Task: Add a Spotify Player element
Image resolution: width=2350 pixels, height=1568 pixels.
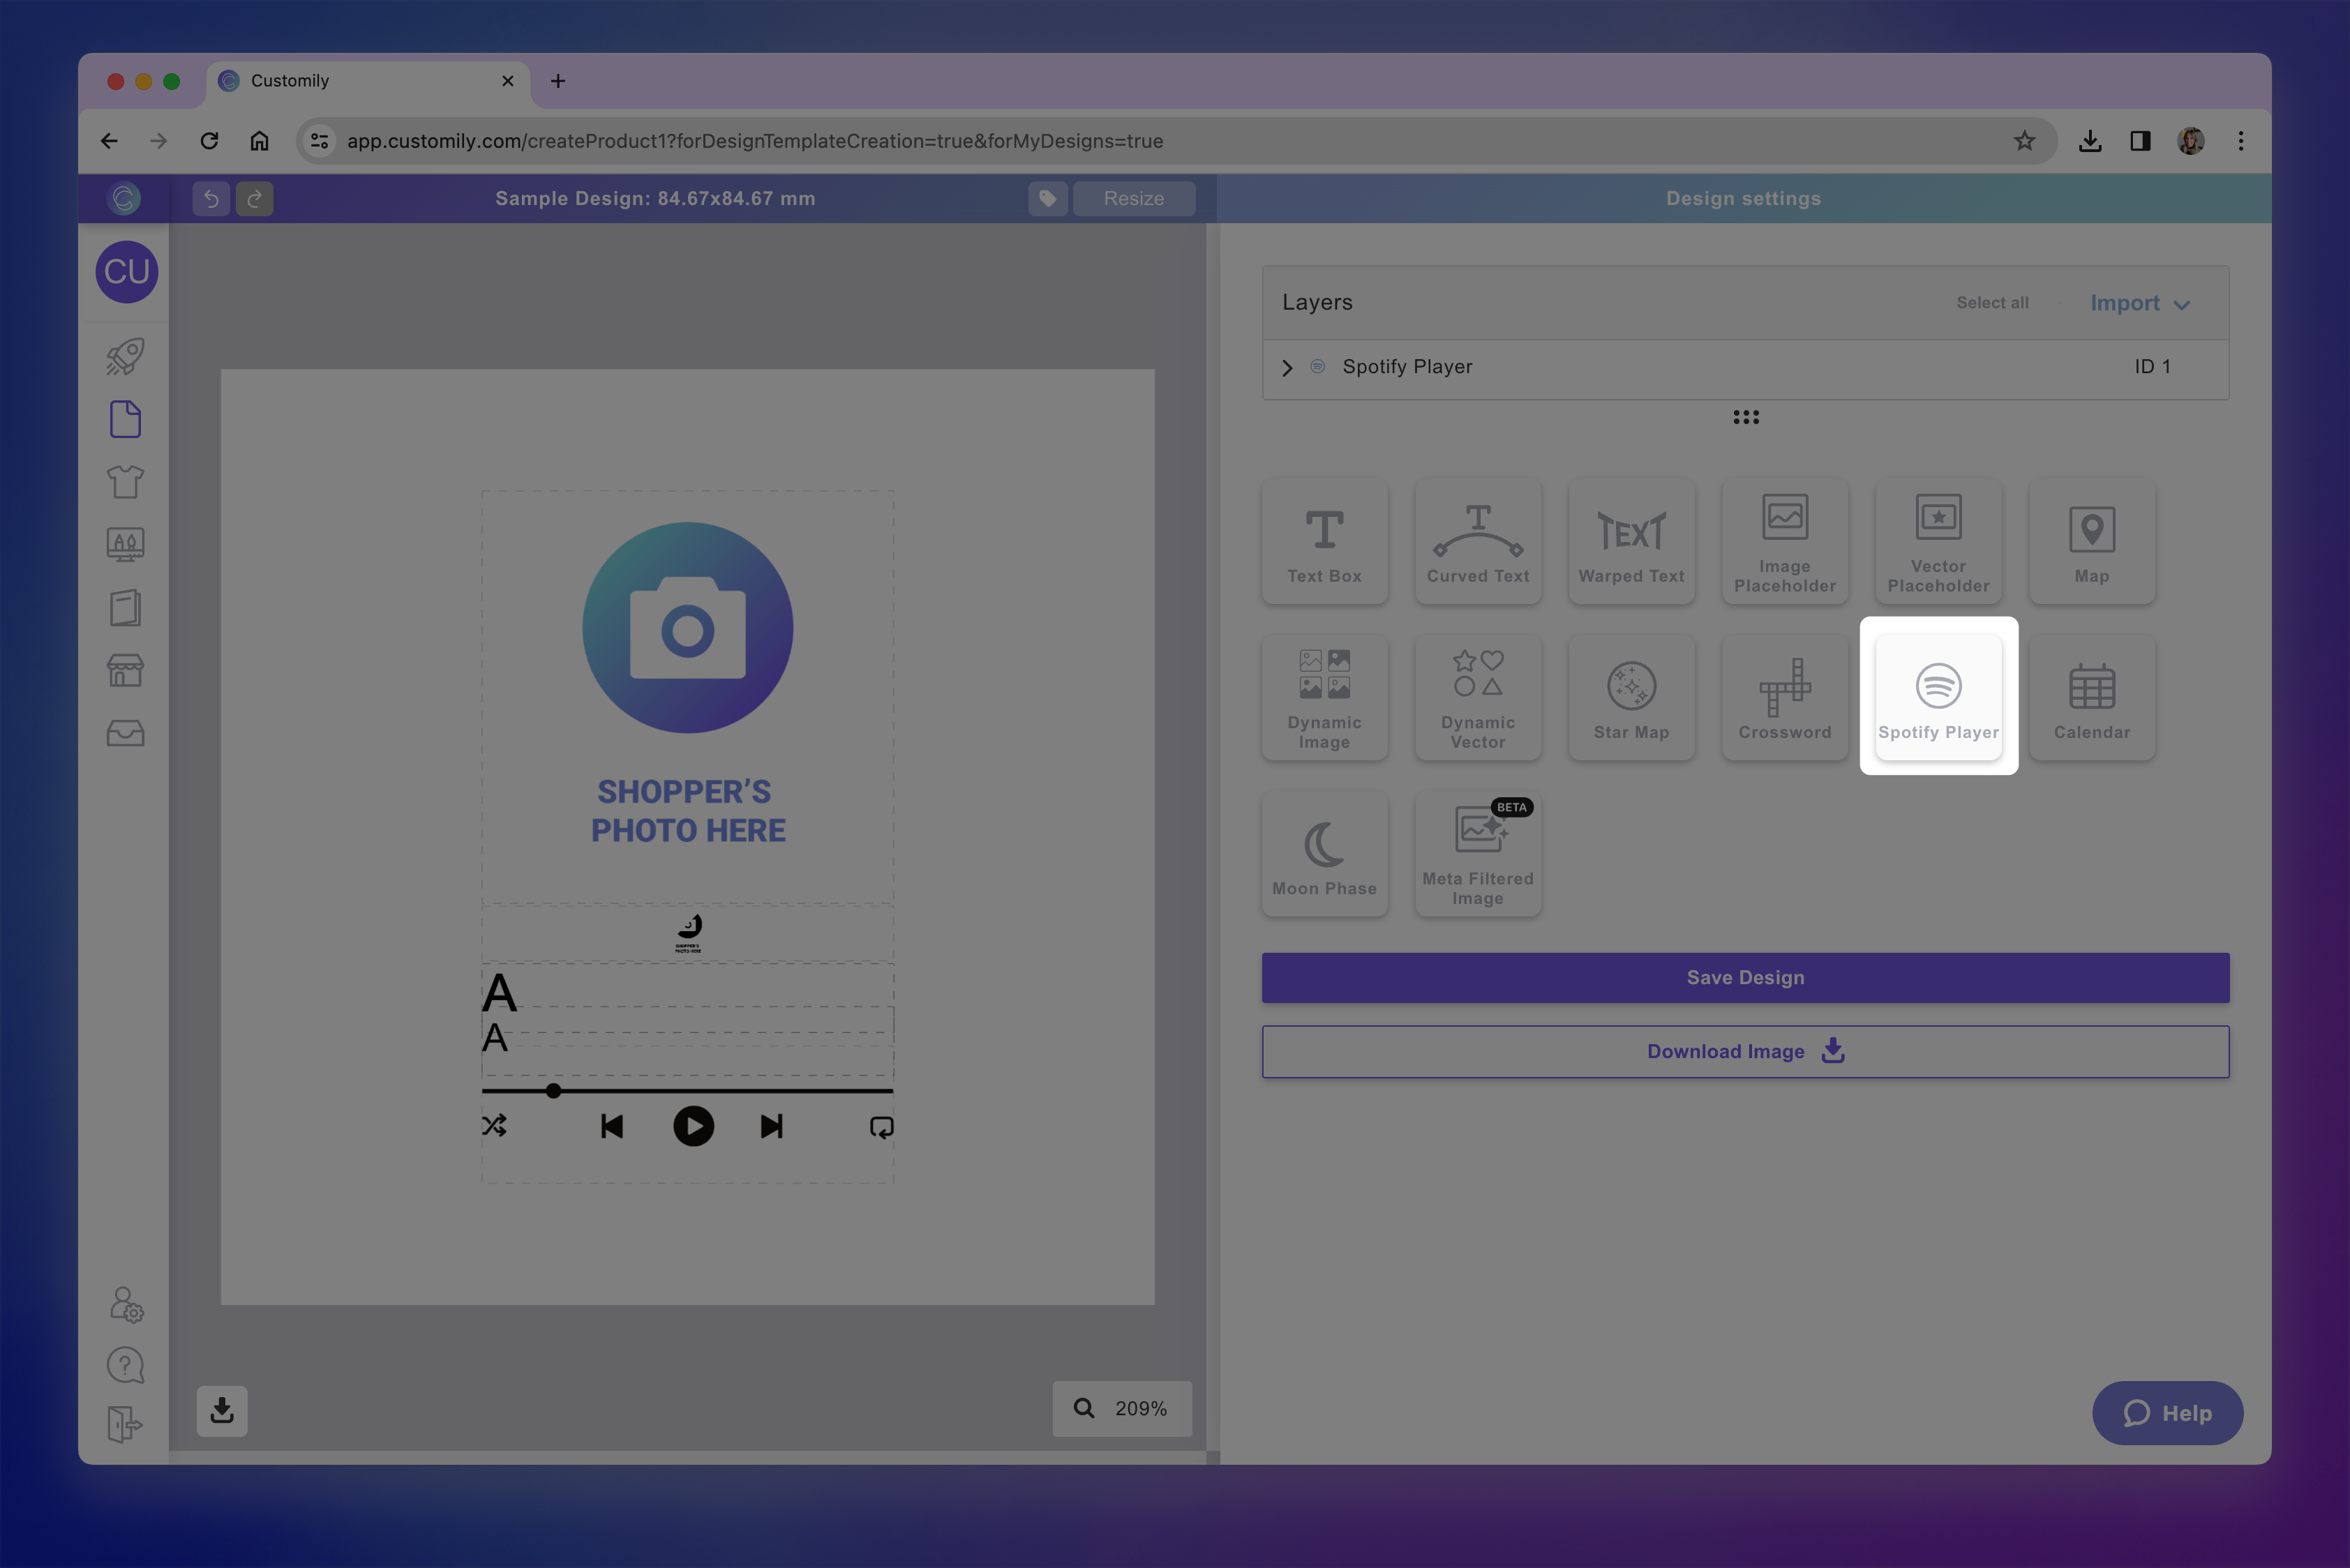Action: (x=1938, y=697)
